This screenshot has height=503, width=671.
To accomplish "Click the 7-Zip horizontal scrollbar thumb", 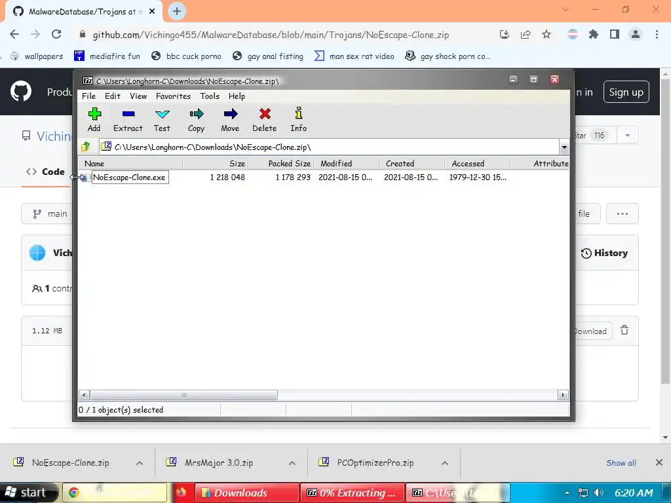I will tap(183, 395).
